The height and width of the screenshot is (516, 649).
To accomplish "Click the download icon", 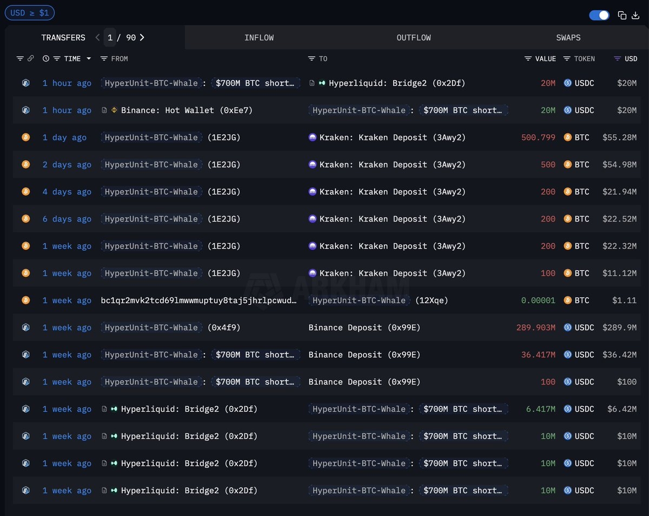I will (x=635, y=15).
